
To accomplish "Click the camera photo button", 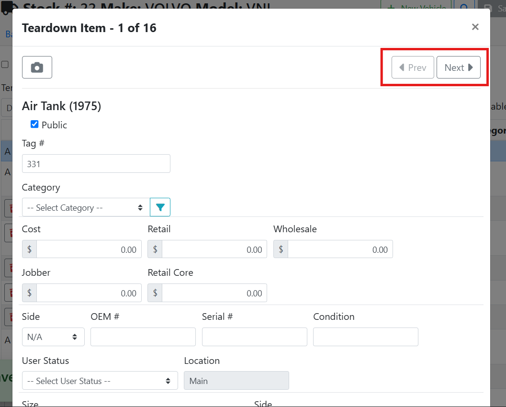I will [37, 68].
